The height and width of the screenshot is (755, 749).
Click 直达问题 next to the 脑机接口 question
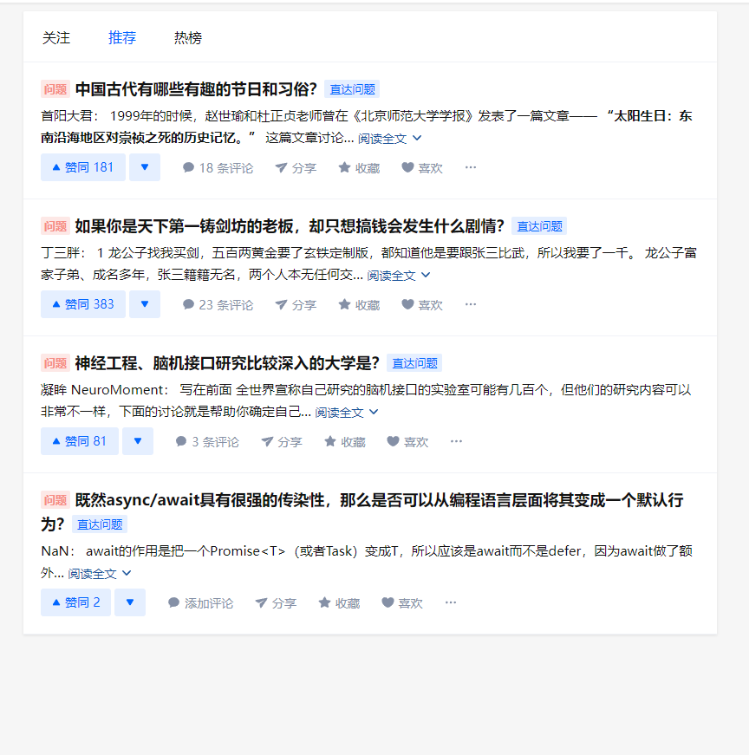414,362
